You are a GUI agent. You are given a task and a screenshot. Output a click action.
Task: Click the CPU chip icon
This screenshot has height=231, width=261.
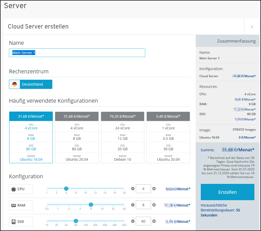14,189
